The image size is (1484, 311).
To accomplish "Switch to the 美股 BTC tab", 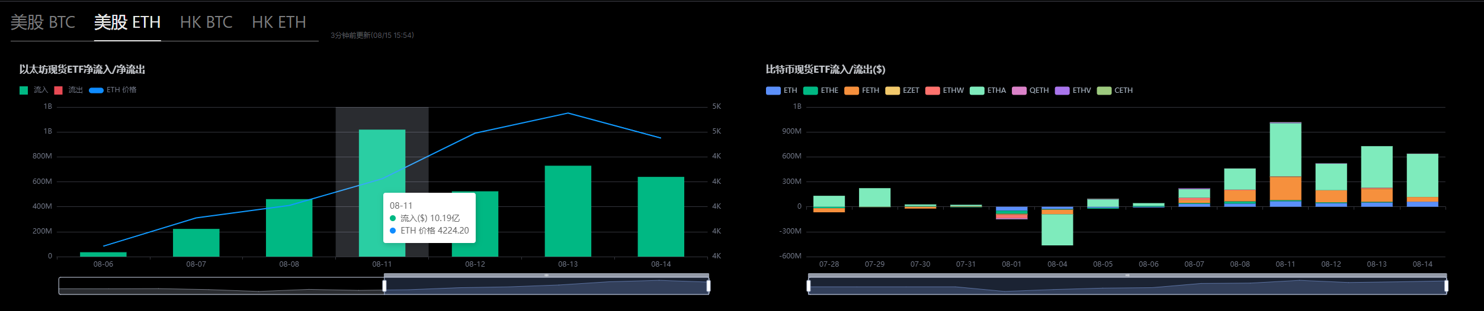I will [x=43, y=22].
